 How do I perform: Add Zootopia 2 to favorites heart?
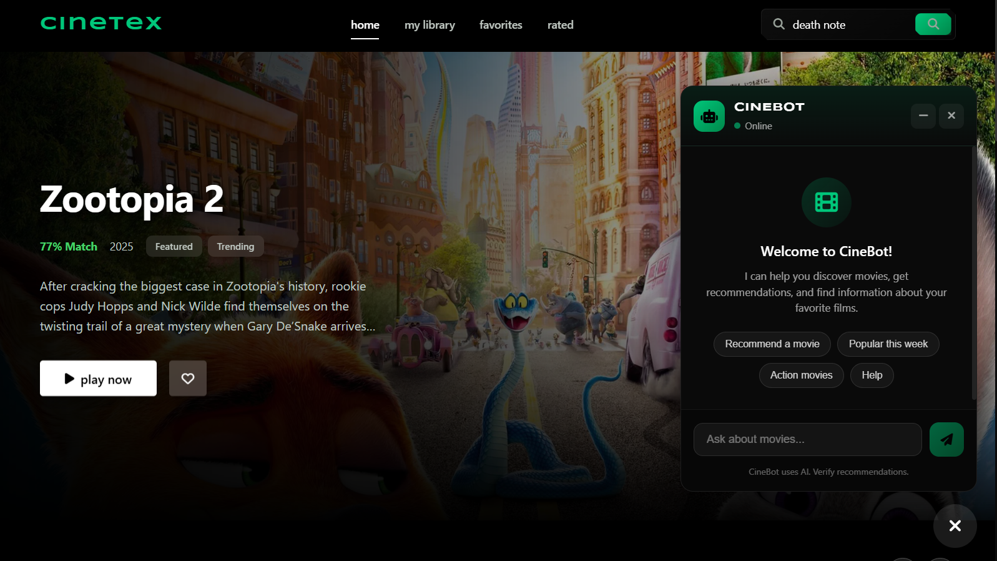[188, 379]
